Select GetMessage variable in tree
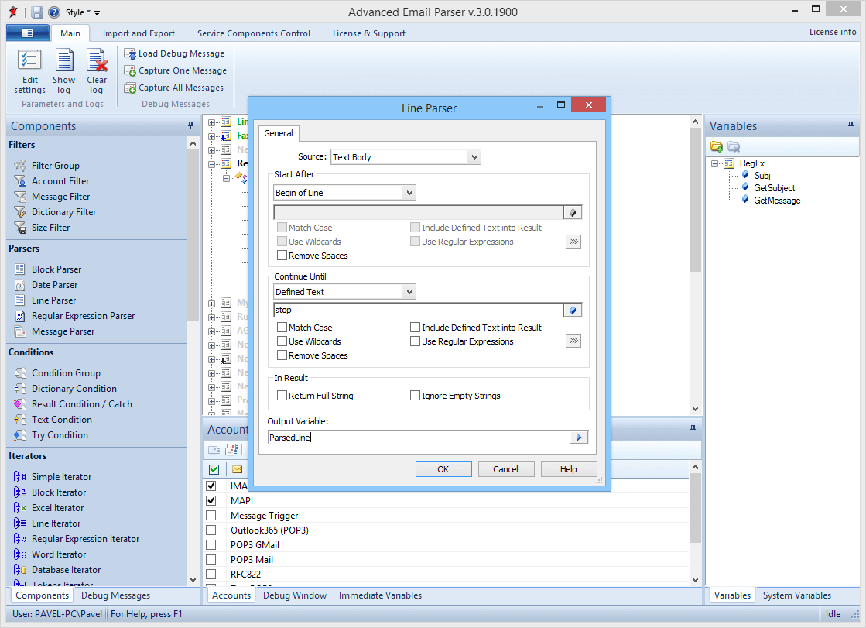The width and height of the screenshot is (866, 628). point(777,201)
